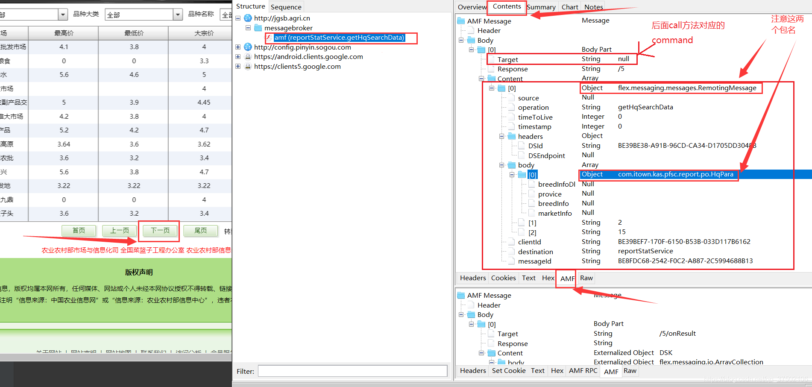Screen dimensions: 812x387
Task: Collapse the response Content node
Action: point(481,353)
